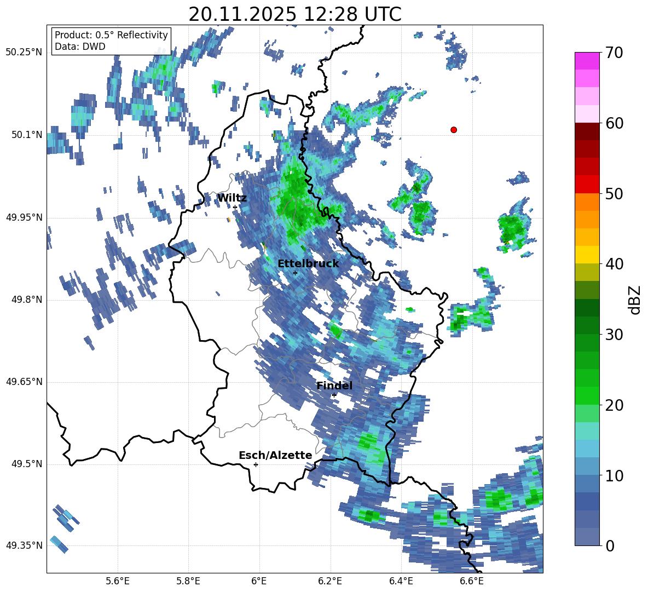
Task: Click the 60 label on colorbar
Action: [x=614, y=123]
